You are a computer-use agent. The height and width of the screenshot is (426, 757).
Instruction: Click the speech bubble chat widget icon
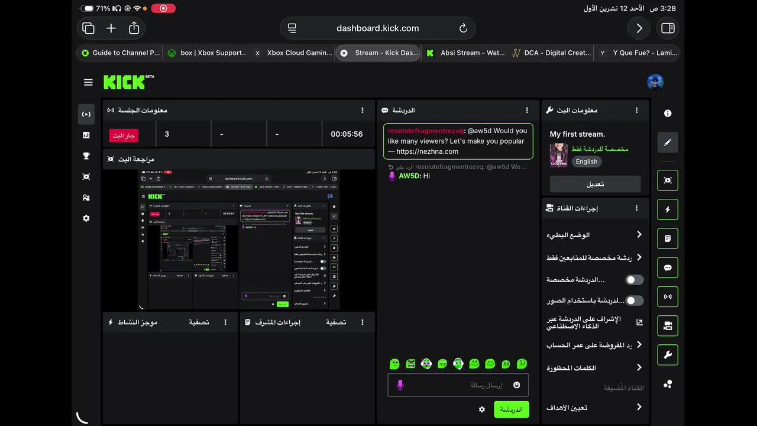pos(668,267)
